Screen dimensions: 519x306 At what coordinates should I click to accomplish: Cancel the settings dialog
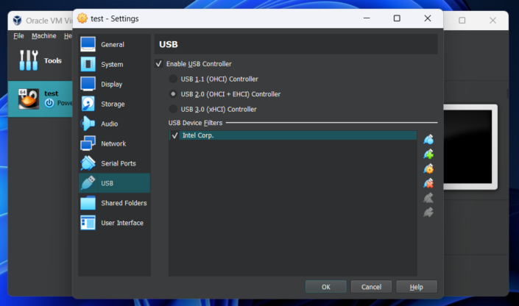pos(371,287)
